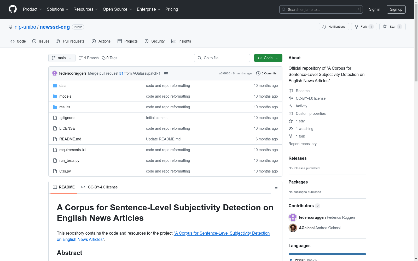Open the paper link in README text

(163, 236)
